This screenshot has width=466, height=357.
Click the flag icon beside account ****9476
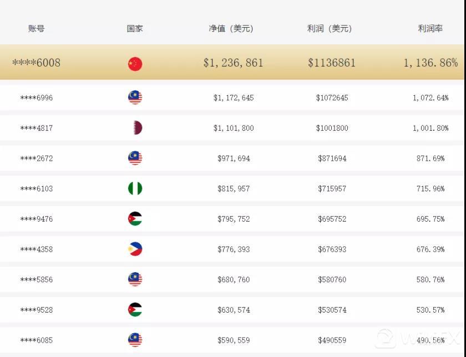click(x=135, y=219)
